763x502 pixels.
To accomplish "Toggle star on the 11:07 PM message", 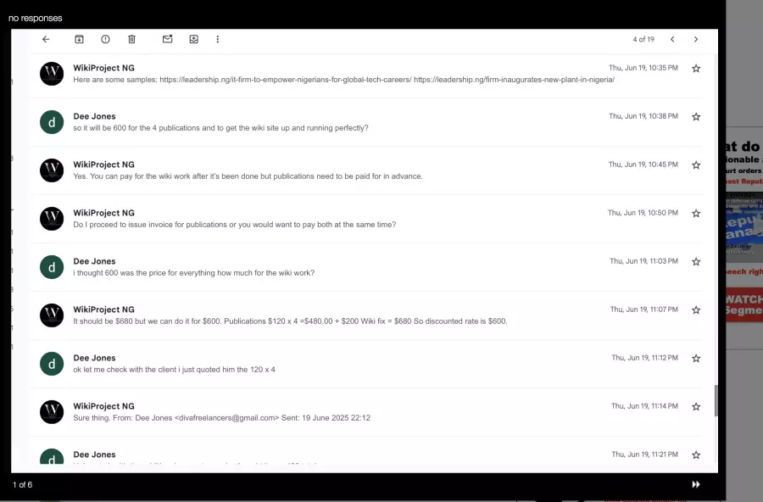I will pyautogui.click(x=696, y=310).
